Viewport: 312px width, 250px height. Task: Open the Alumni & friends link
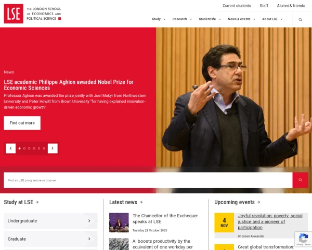(291, 6)
